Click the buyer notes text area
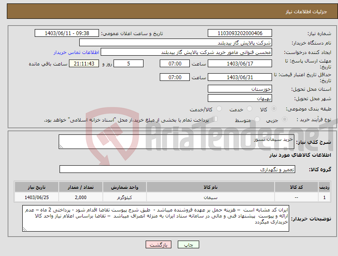338x256 pixels. [x=156, y=218]
